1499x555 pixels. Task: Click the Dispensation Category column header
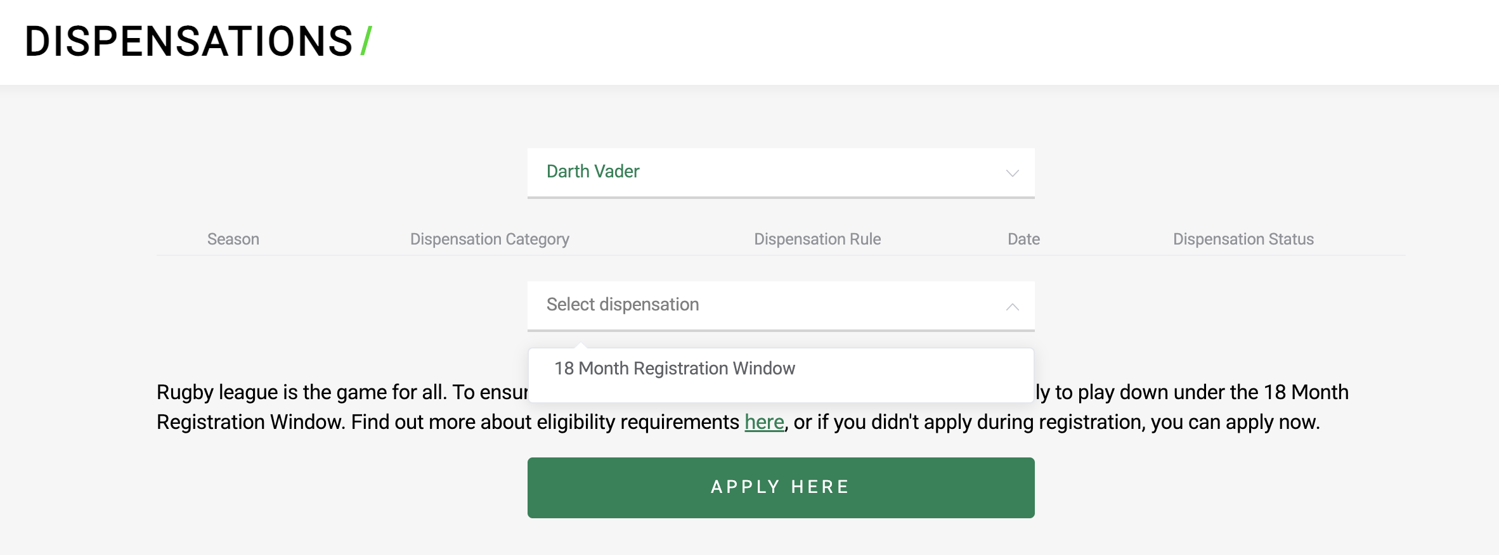(490, 239)
